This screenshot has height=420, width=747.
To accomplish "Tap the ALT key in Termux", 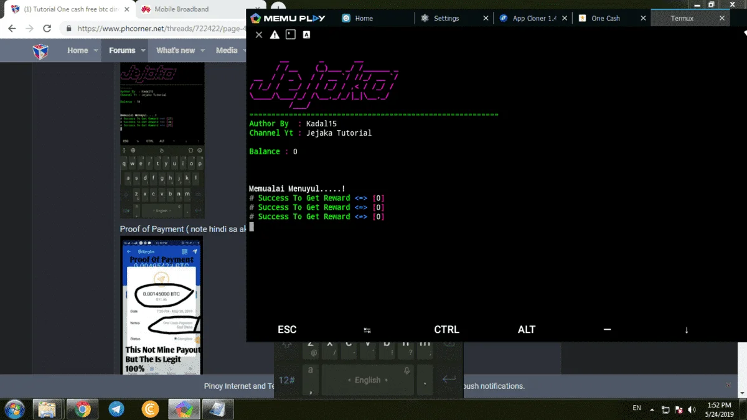I will [x=527, y=330].
